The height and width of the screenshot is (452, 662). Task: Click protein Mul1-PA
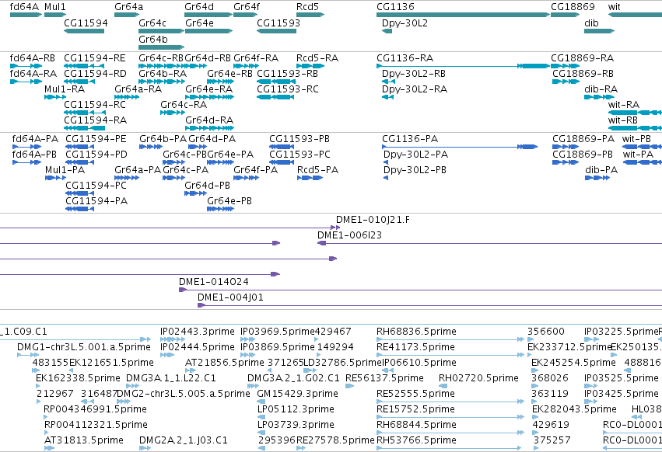(65, 170)
